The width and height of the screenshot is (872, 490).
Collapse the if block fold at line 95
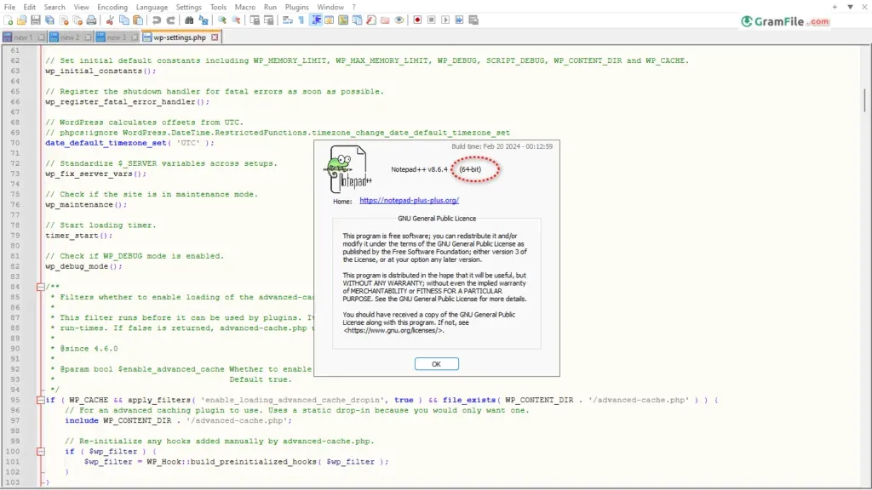coord(41,400)
